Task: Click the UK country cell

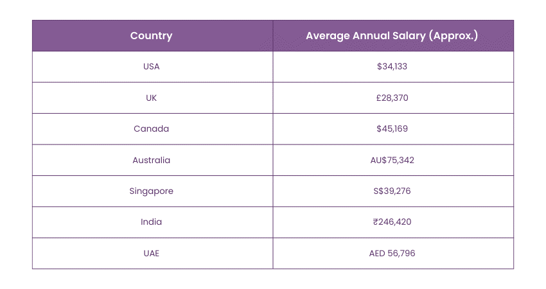Action: (x=152, y=98)
